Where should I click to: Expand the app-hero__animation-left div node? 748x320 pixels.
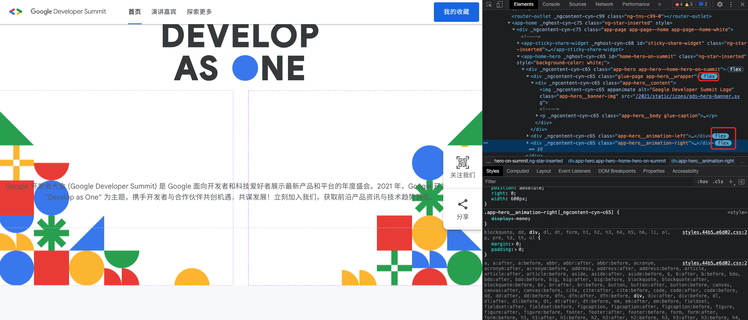[x=528, y=136]
